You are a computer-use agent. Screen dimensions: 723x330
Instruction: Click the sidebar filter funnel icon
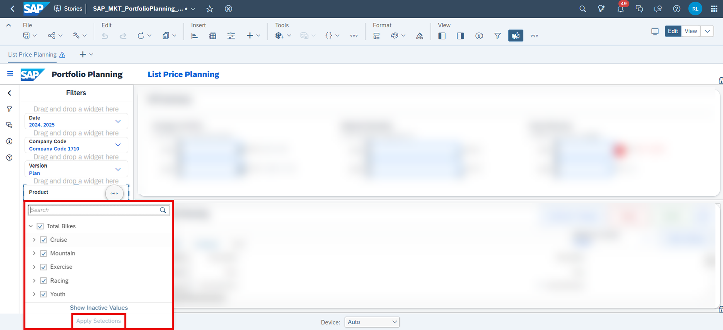click(x=9, y=109)
